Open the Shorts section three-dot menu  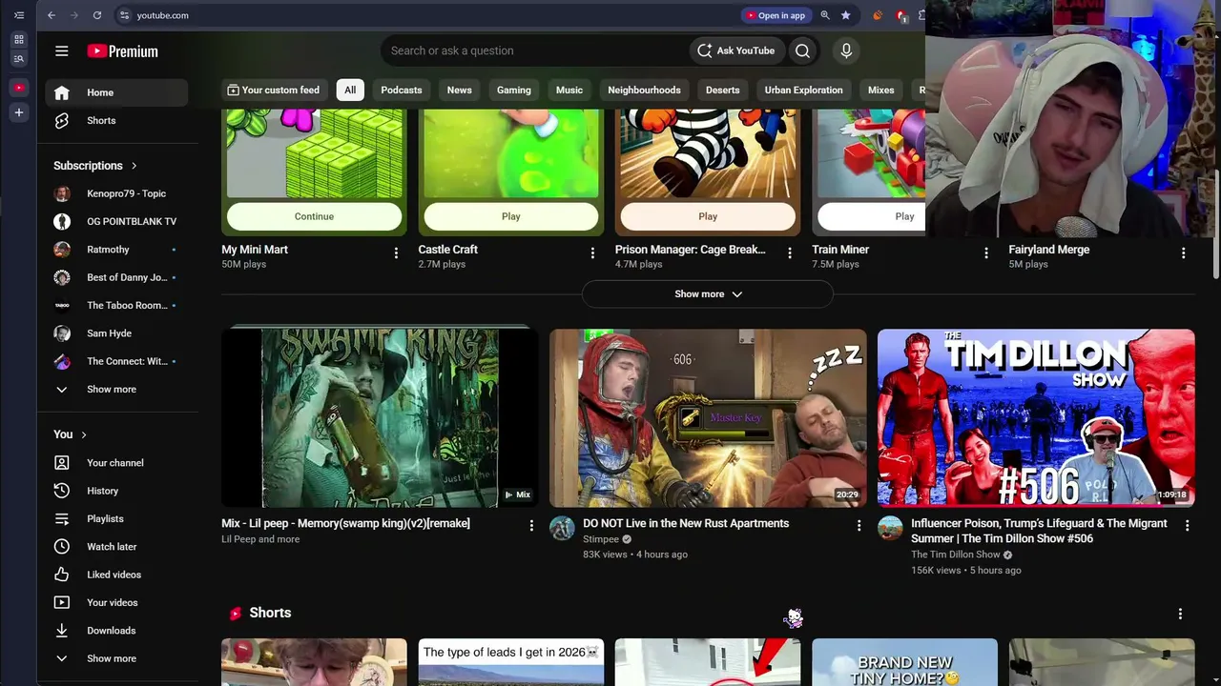[1180, 614]
